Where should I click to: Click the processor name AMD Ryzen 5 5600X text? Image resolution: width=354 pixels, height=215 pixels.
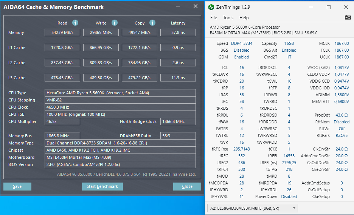245,27
